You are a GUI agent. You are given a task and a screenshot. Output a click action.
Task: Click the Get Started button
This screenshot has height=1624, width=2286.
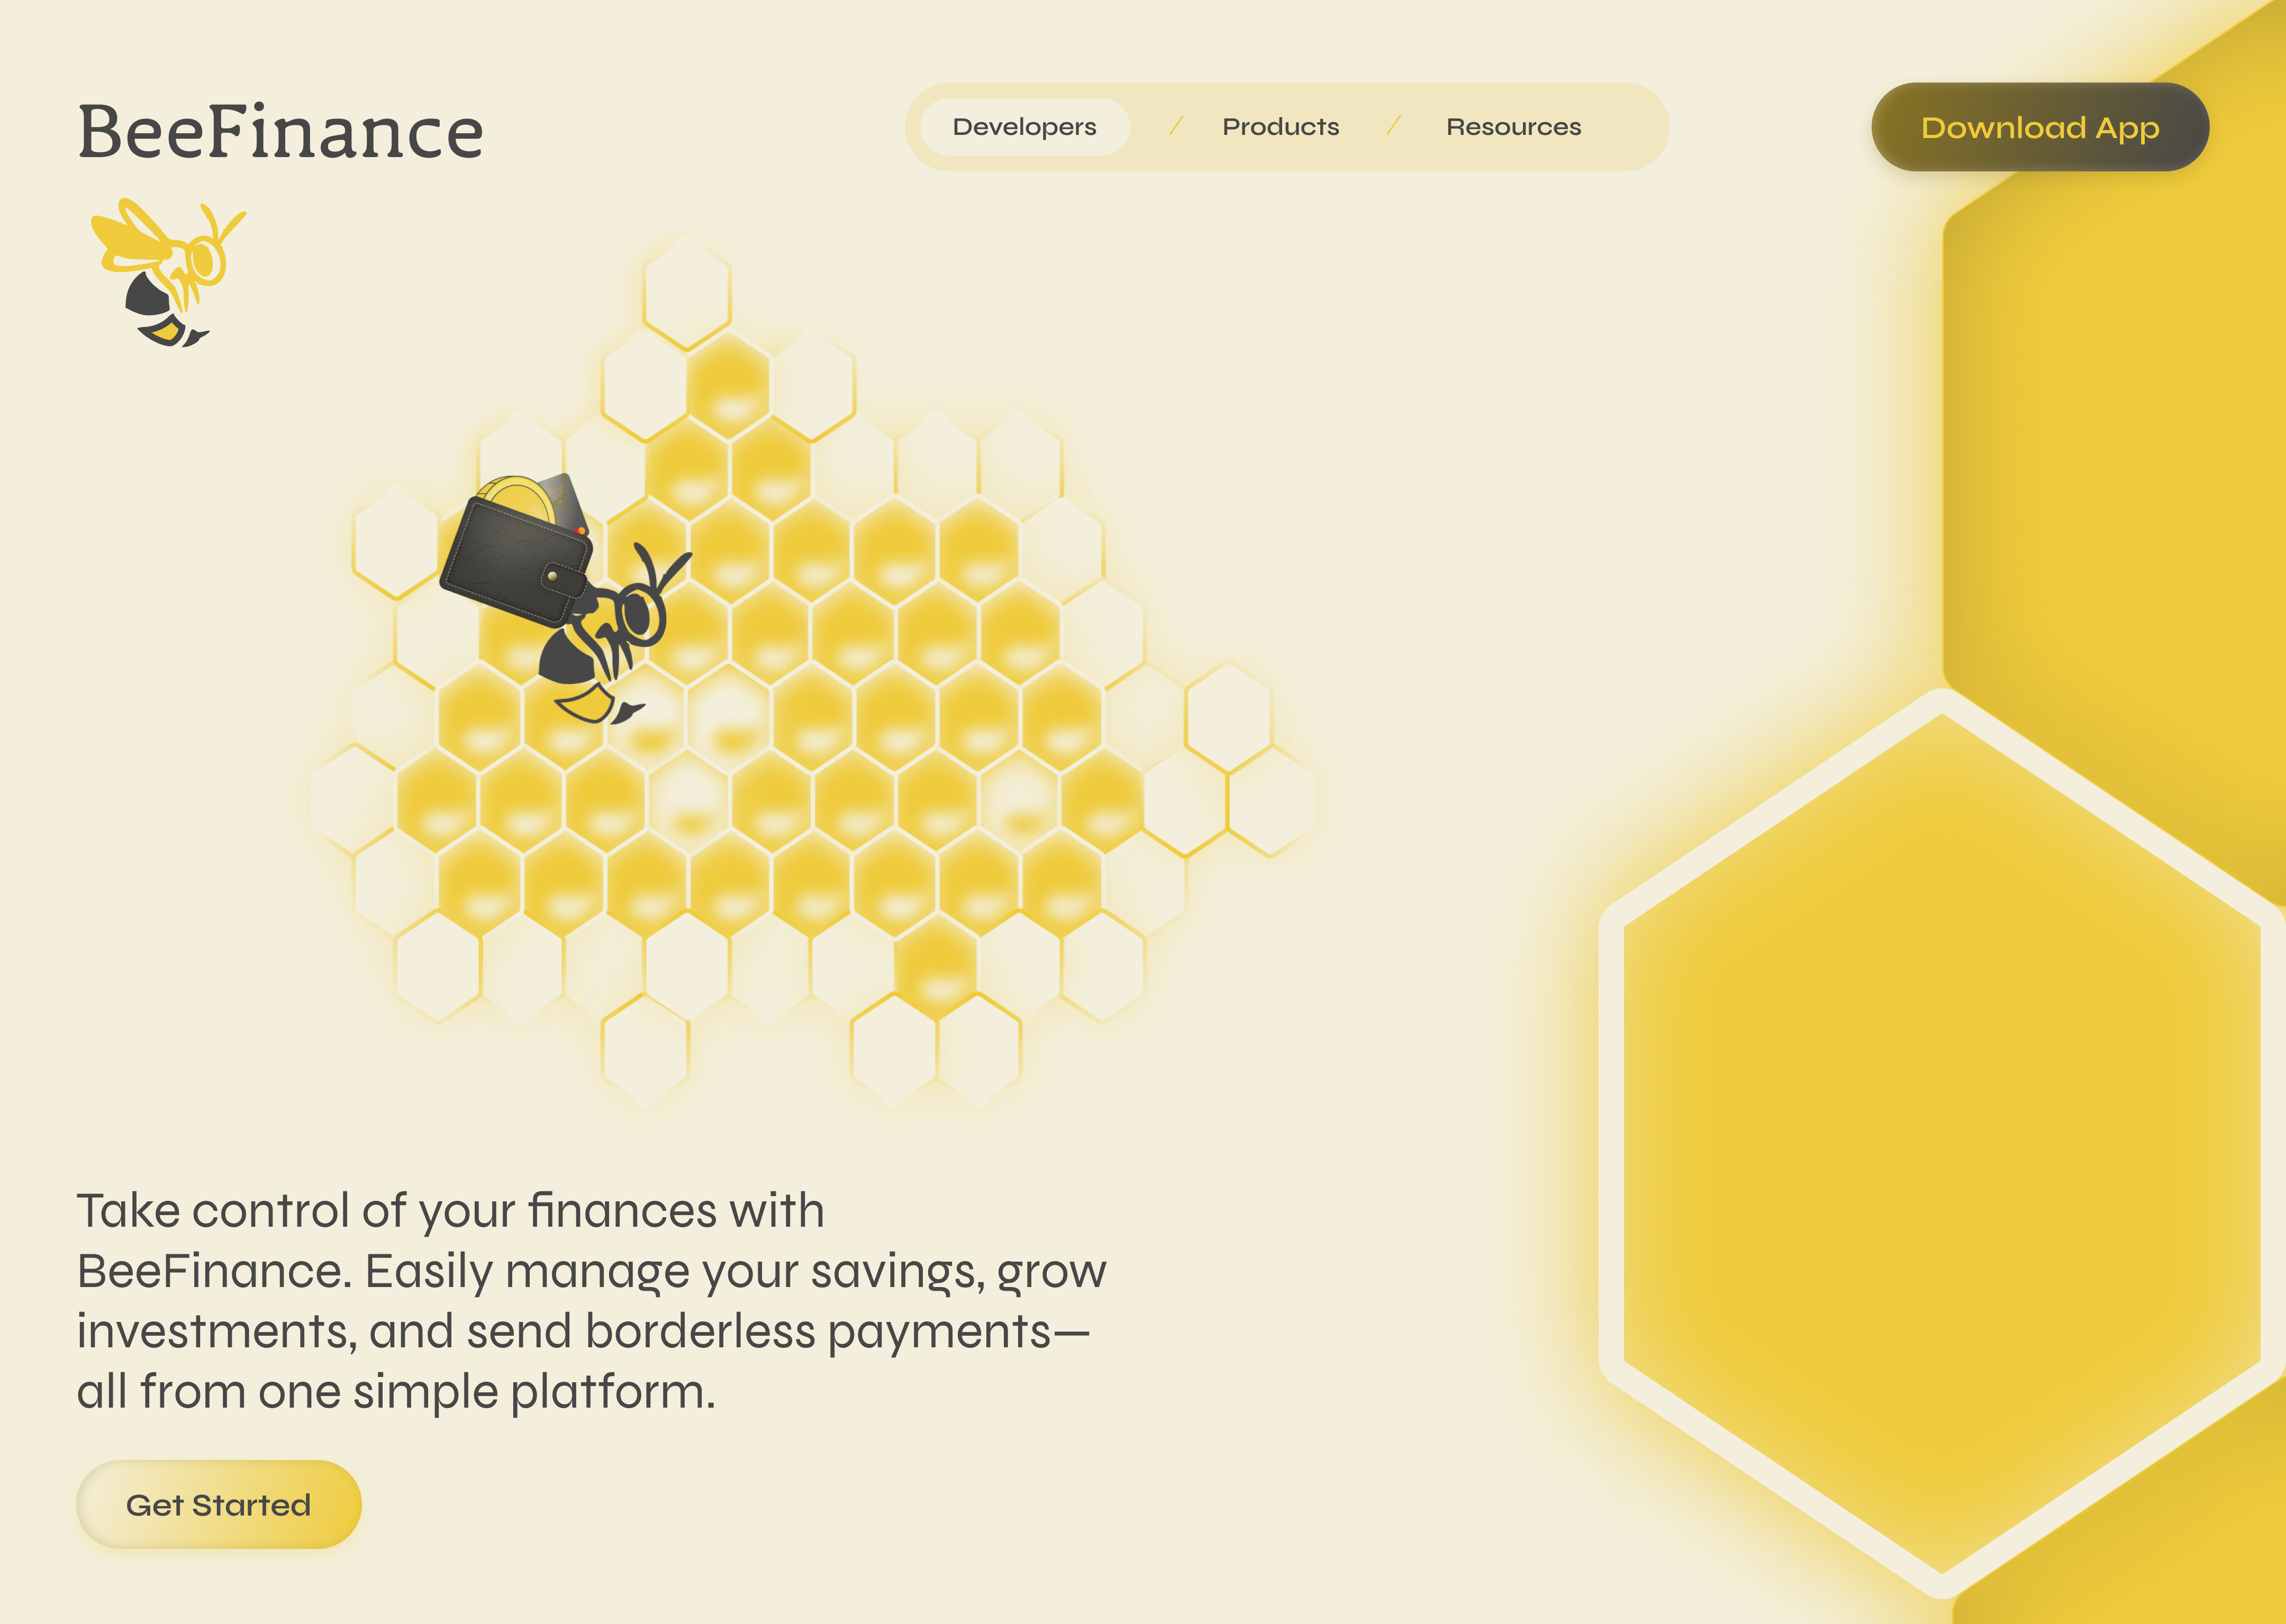218,1504
